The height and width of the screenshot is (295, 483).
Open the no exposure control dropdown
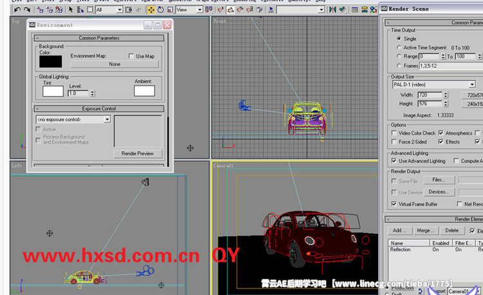click(x=107, y=119)
